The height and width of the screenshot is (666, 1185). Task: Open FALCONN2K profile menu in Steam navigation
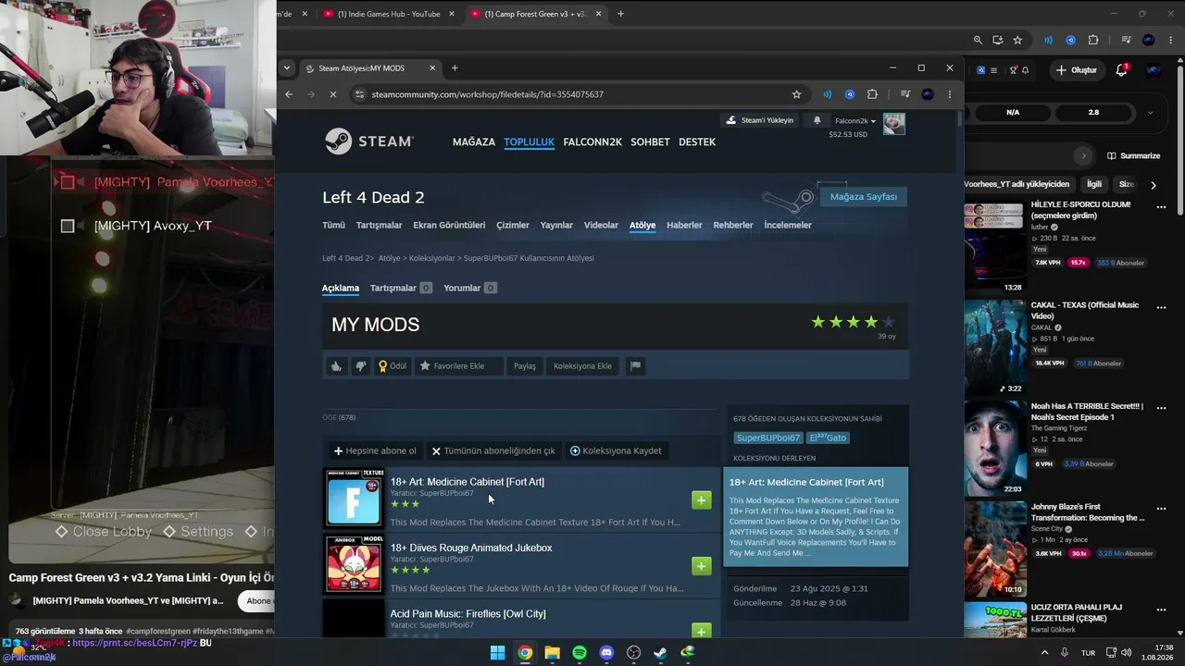(592, 142)
